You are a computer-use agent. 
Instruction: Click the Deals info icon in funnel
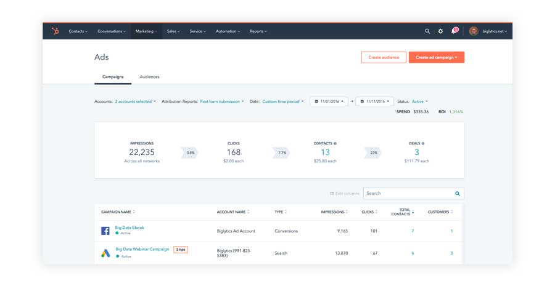click(x=423, y=143)
